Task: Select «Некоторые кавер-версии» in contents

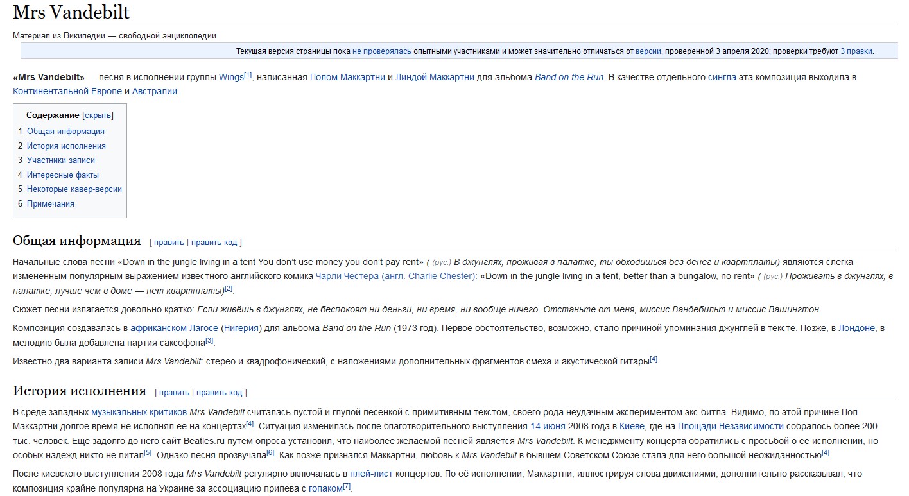Action: click(x=74, y=189)
